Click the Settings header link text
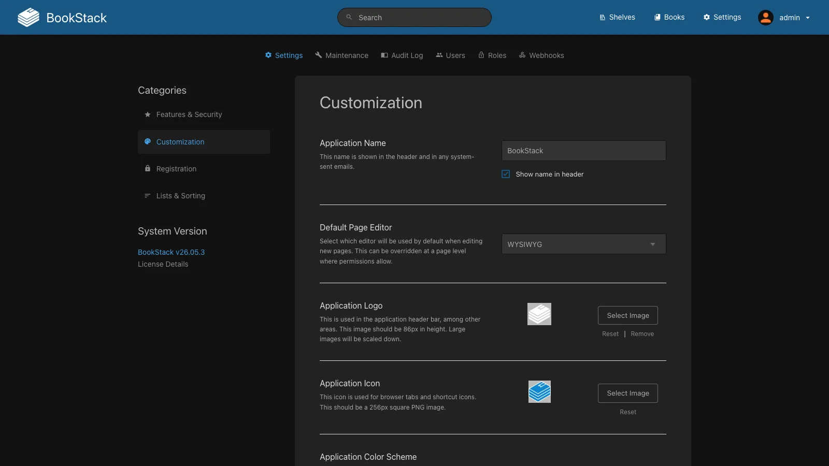Screen dimensions: 829x466 pos(727,18)
